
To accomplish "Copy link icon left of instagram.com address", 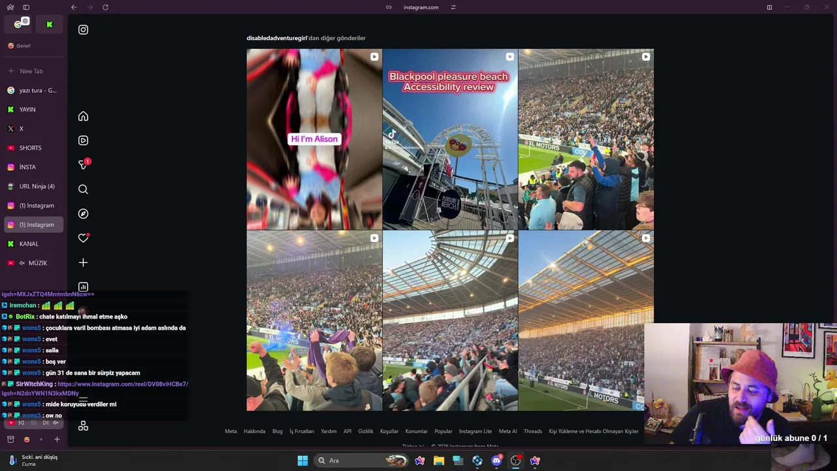I will click(x=388, y=7).
